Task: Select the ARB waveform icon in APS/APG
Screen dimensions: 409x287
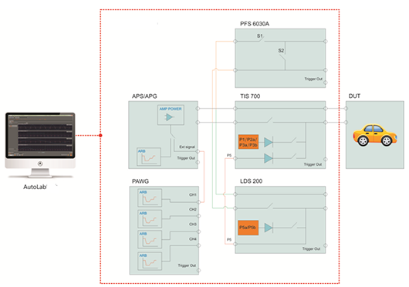Action: [x=149, y=157]
